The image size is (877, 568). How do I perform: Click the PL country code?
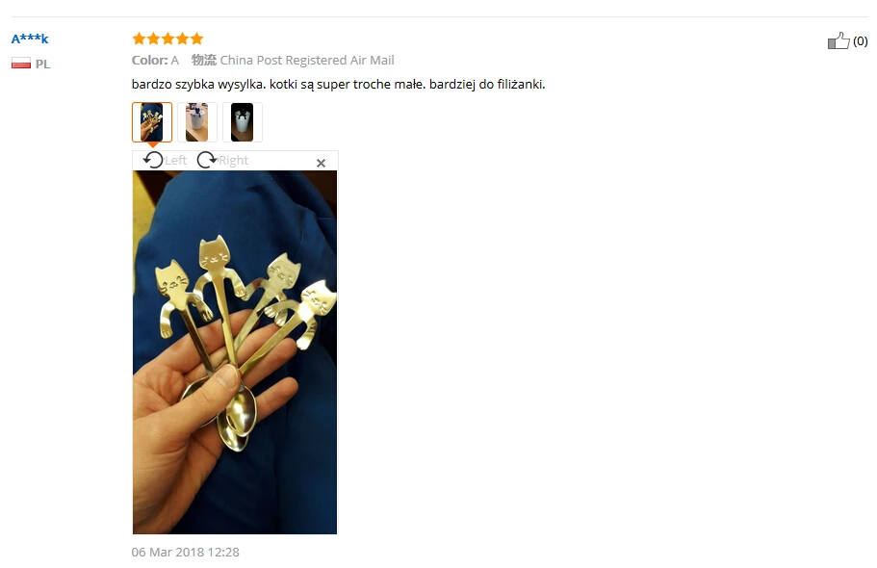coord(43,64)
